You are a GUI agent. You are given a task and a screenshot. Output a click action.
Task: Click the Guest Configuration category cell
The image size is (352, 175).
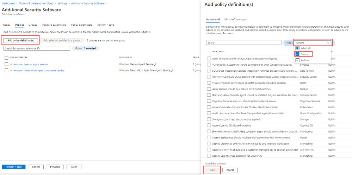[x=311, y=114]
